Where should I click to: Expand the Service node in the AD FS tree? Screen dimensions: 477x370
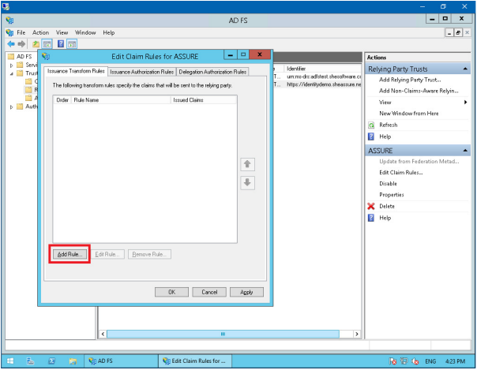click(12, 65)
